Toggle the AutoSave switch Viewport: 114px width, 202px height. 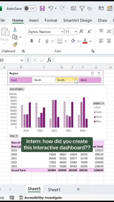(x=30, y=9)
